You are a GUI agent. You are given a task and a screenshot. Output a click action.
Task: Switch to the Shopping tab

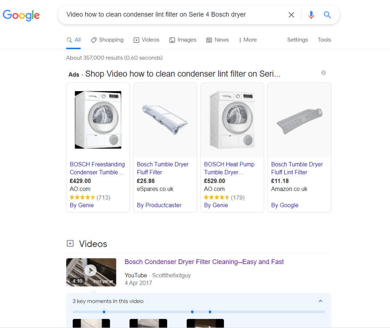pyautogui.click(x=107, y=40)
